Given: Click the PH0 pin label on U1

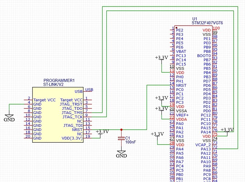Looking at the screenshot, I should (180, 77).
